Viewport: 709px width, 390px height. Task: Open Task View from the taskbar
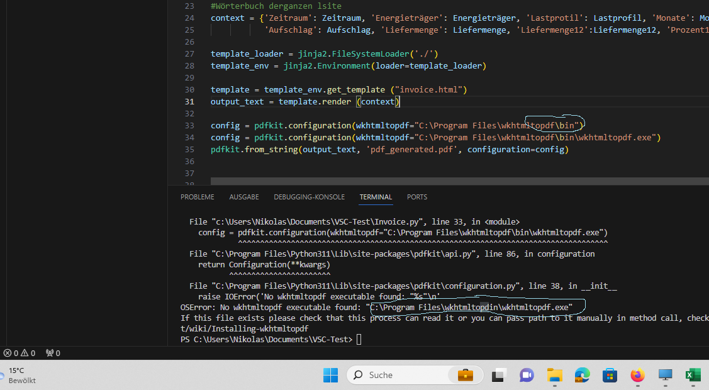(x=499, y=375)
